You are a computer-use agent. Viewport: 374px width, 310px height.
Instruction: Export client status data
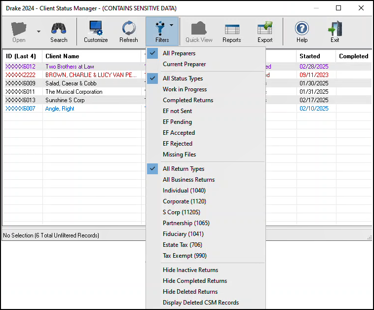tap(265, 32)
